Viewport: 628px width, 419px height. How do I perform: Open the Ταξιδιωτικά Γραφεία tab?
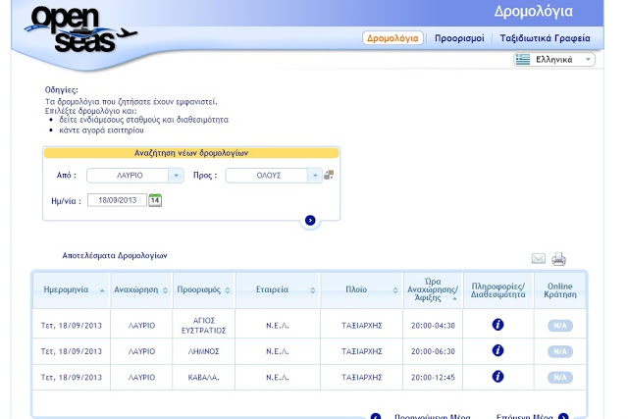coord(545,39)
